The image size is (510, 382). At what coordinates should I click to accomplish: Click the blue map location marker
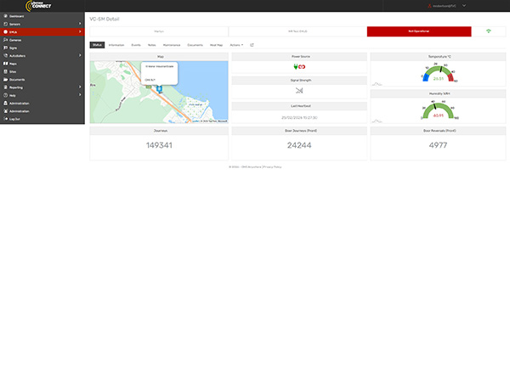pyautogui.click(x=159, y=88)
